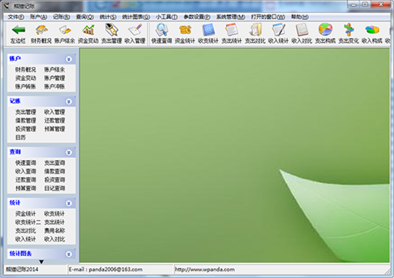Open the 系统管理(M) menu

pyautogui.click(x=230, y=16)
